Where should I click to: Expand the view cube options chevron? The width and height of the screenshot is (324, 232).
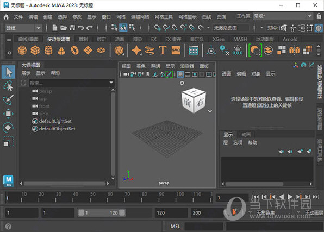(x=210, y=111)
